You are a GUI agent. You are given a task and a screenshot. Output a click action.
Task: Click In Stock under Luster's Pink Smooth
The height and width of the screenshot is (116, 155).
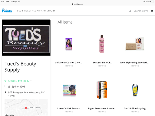point(69,111)
